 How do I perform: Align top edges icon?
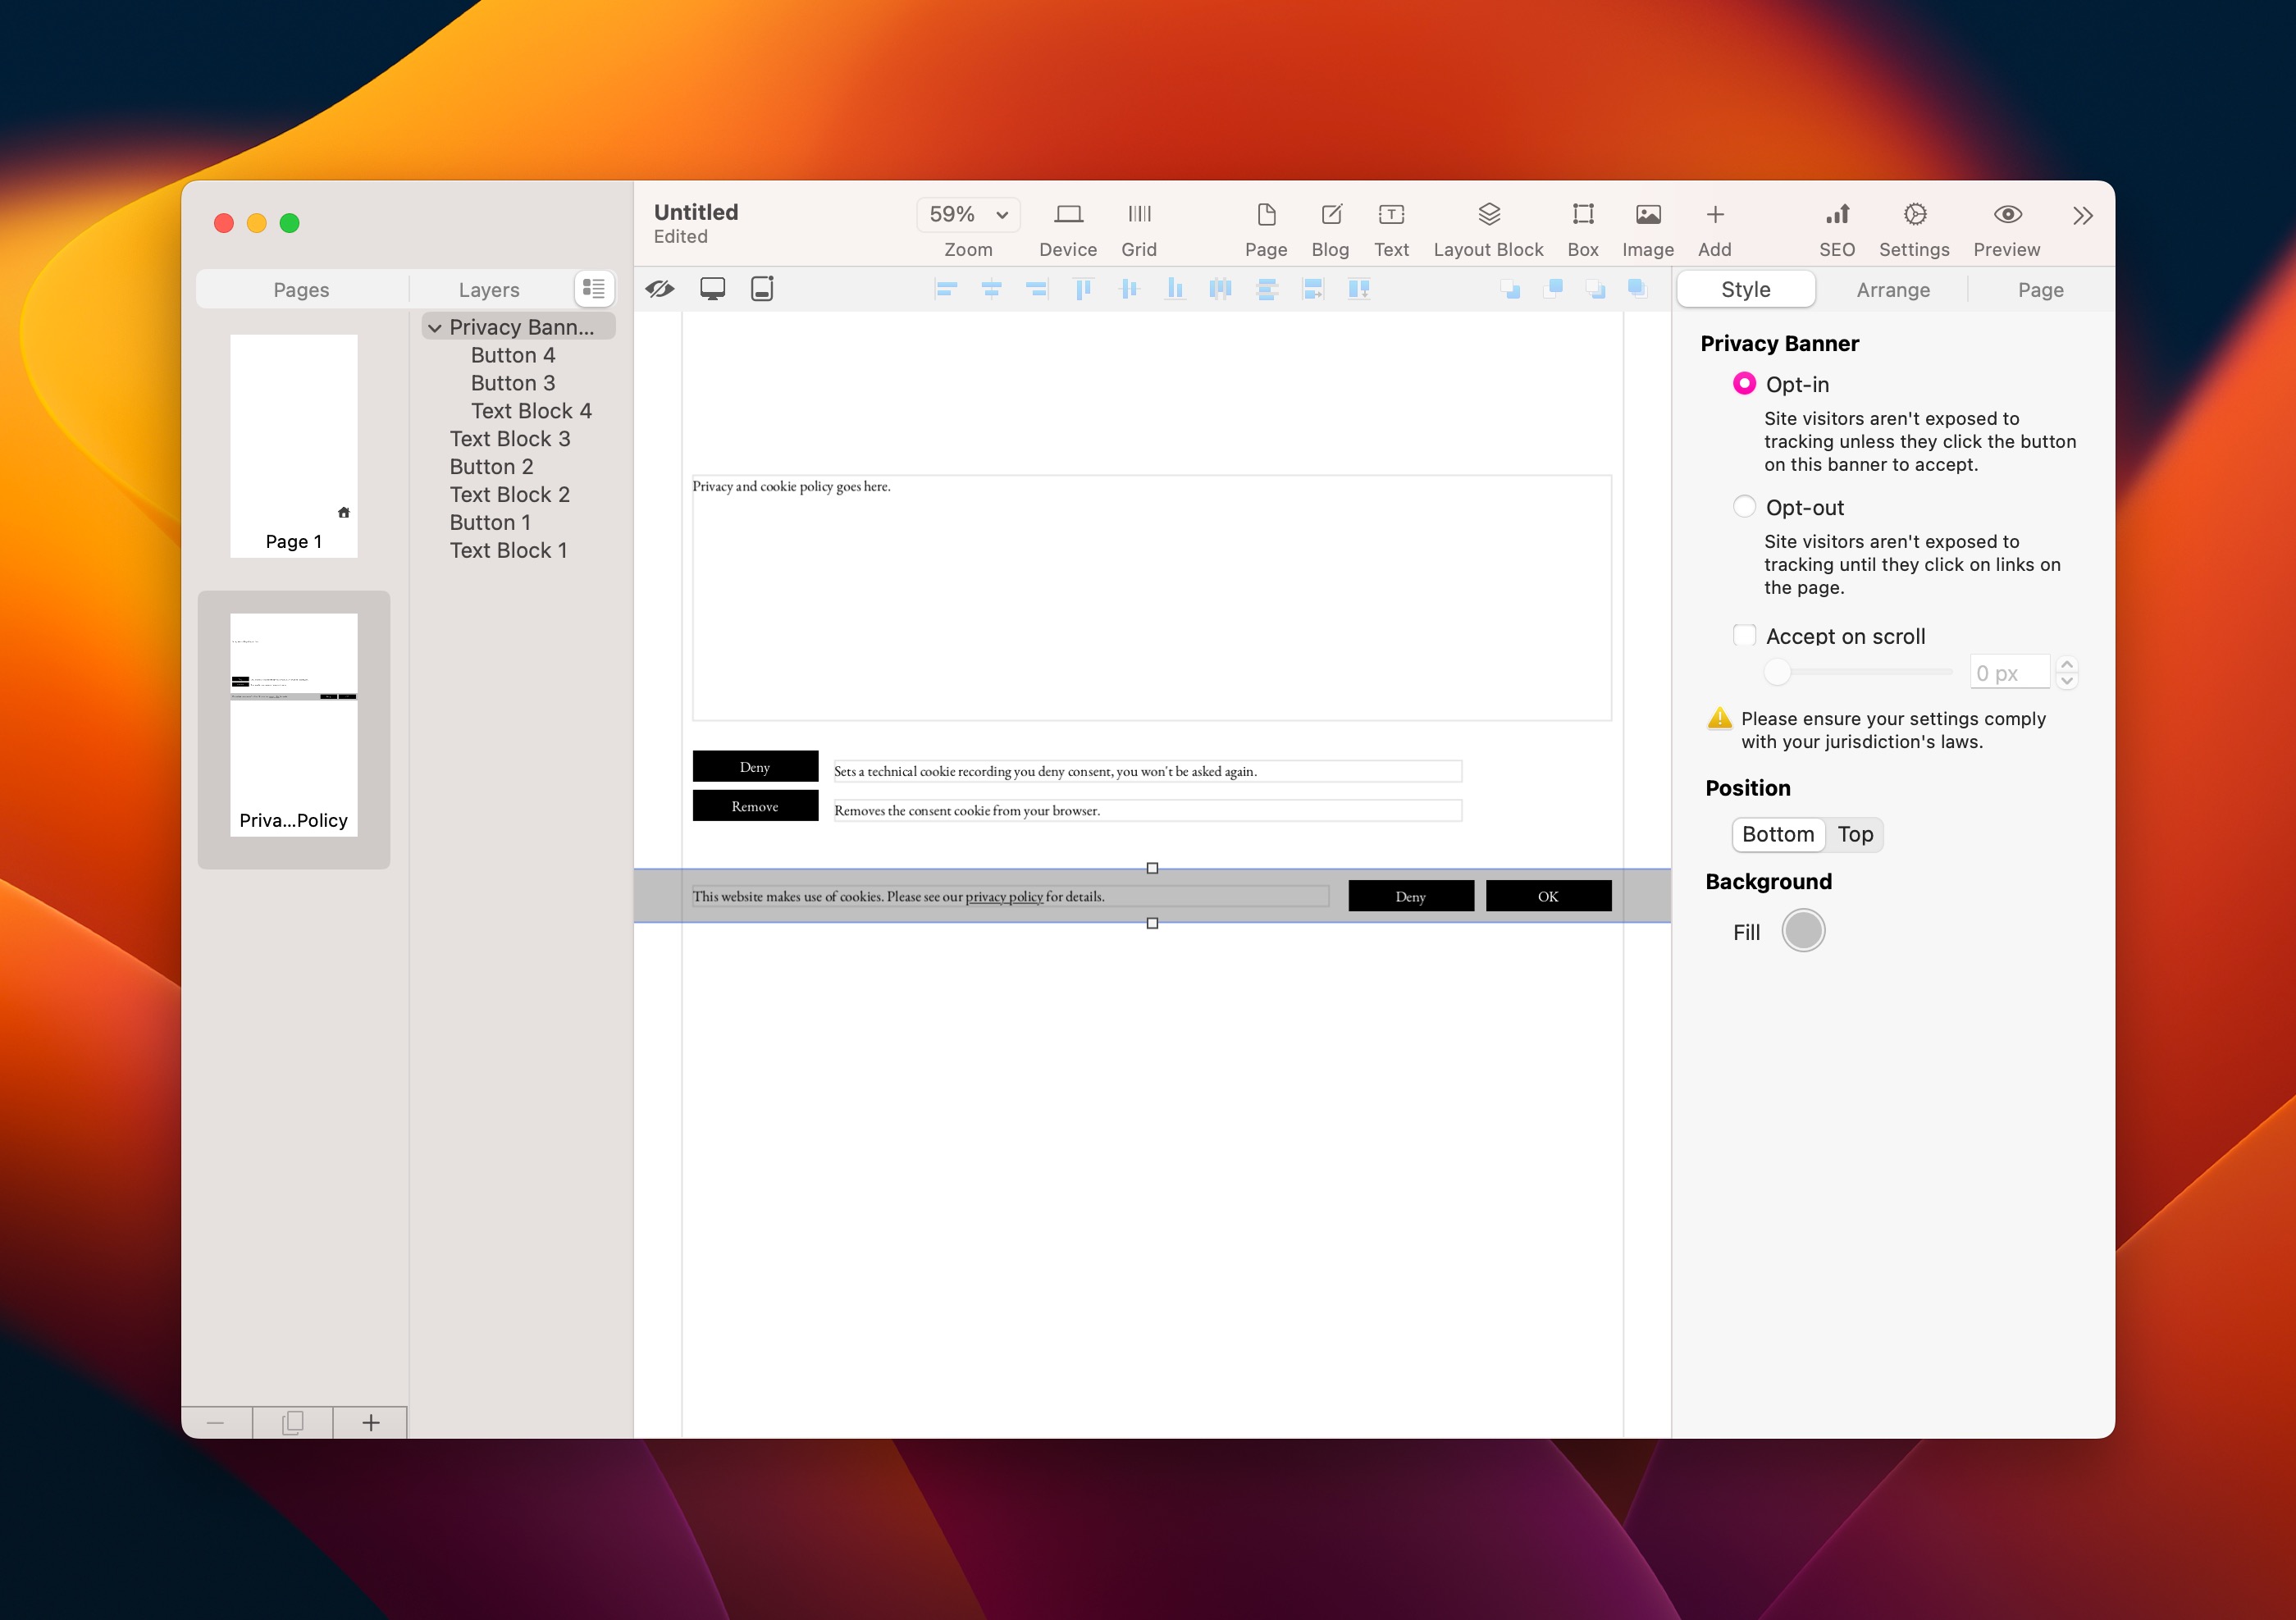(x=1082, y=289)
